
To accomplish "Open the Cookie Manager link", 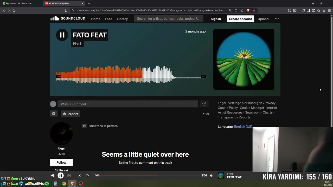I will coord(252,108).
